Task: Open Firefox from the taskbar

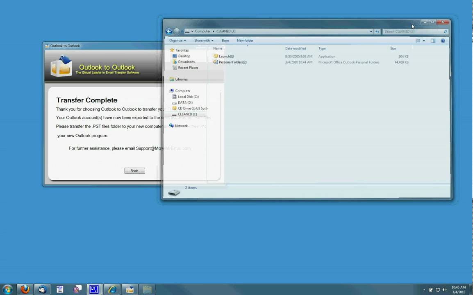Action: point(25,289)
